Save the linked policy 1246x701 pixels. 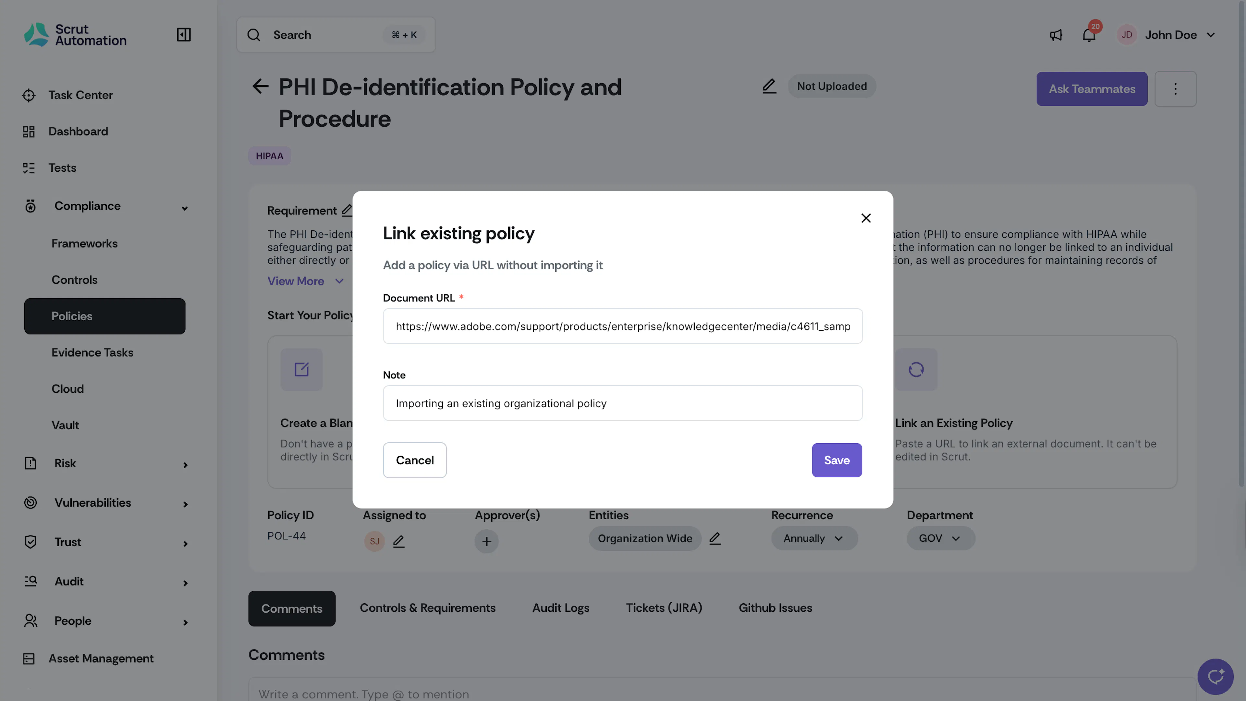pos(837,460)
